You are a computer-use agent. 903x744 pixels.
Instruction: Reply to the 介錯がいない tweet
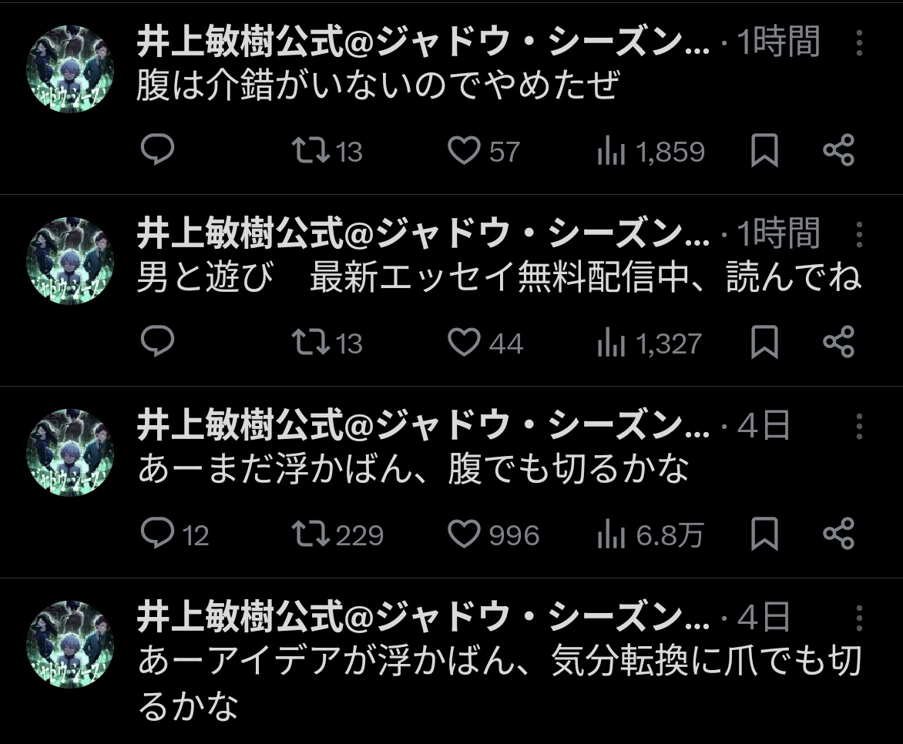coord(158,151)
